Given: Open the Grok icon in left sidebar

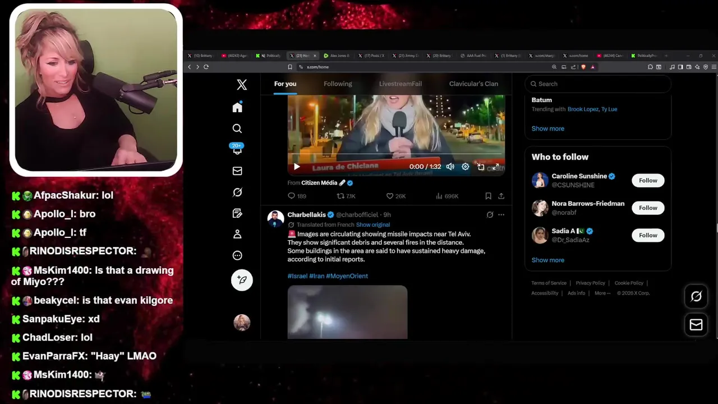Looking at the screenshot, I should 237,192.
